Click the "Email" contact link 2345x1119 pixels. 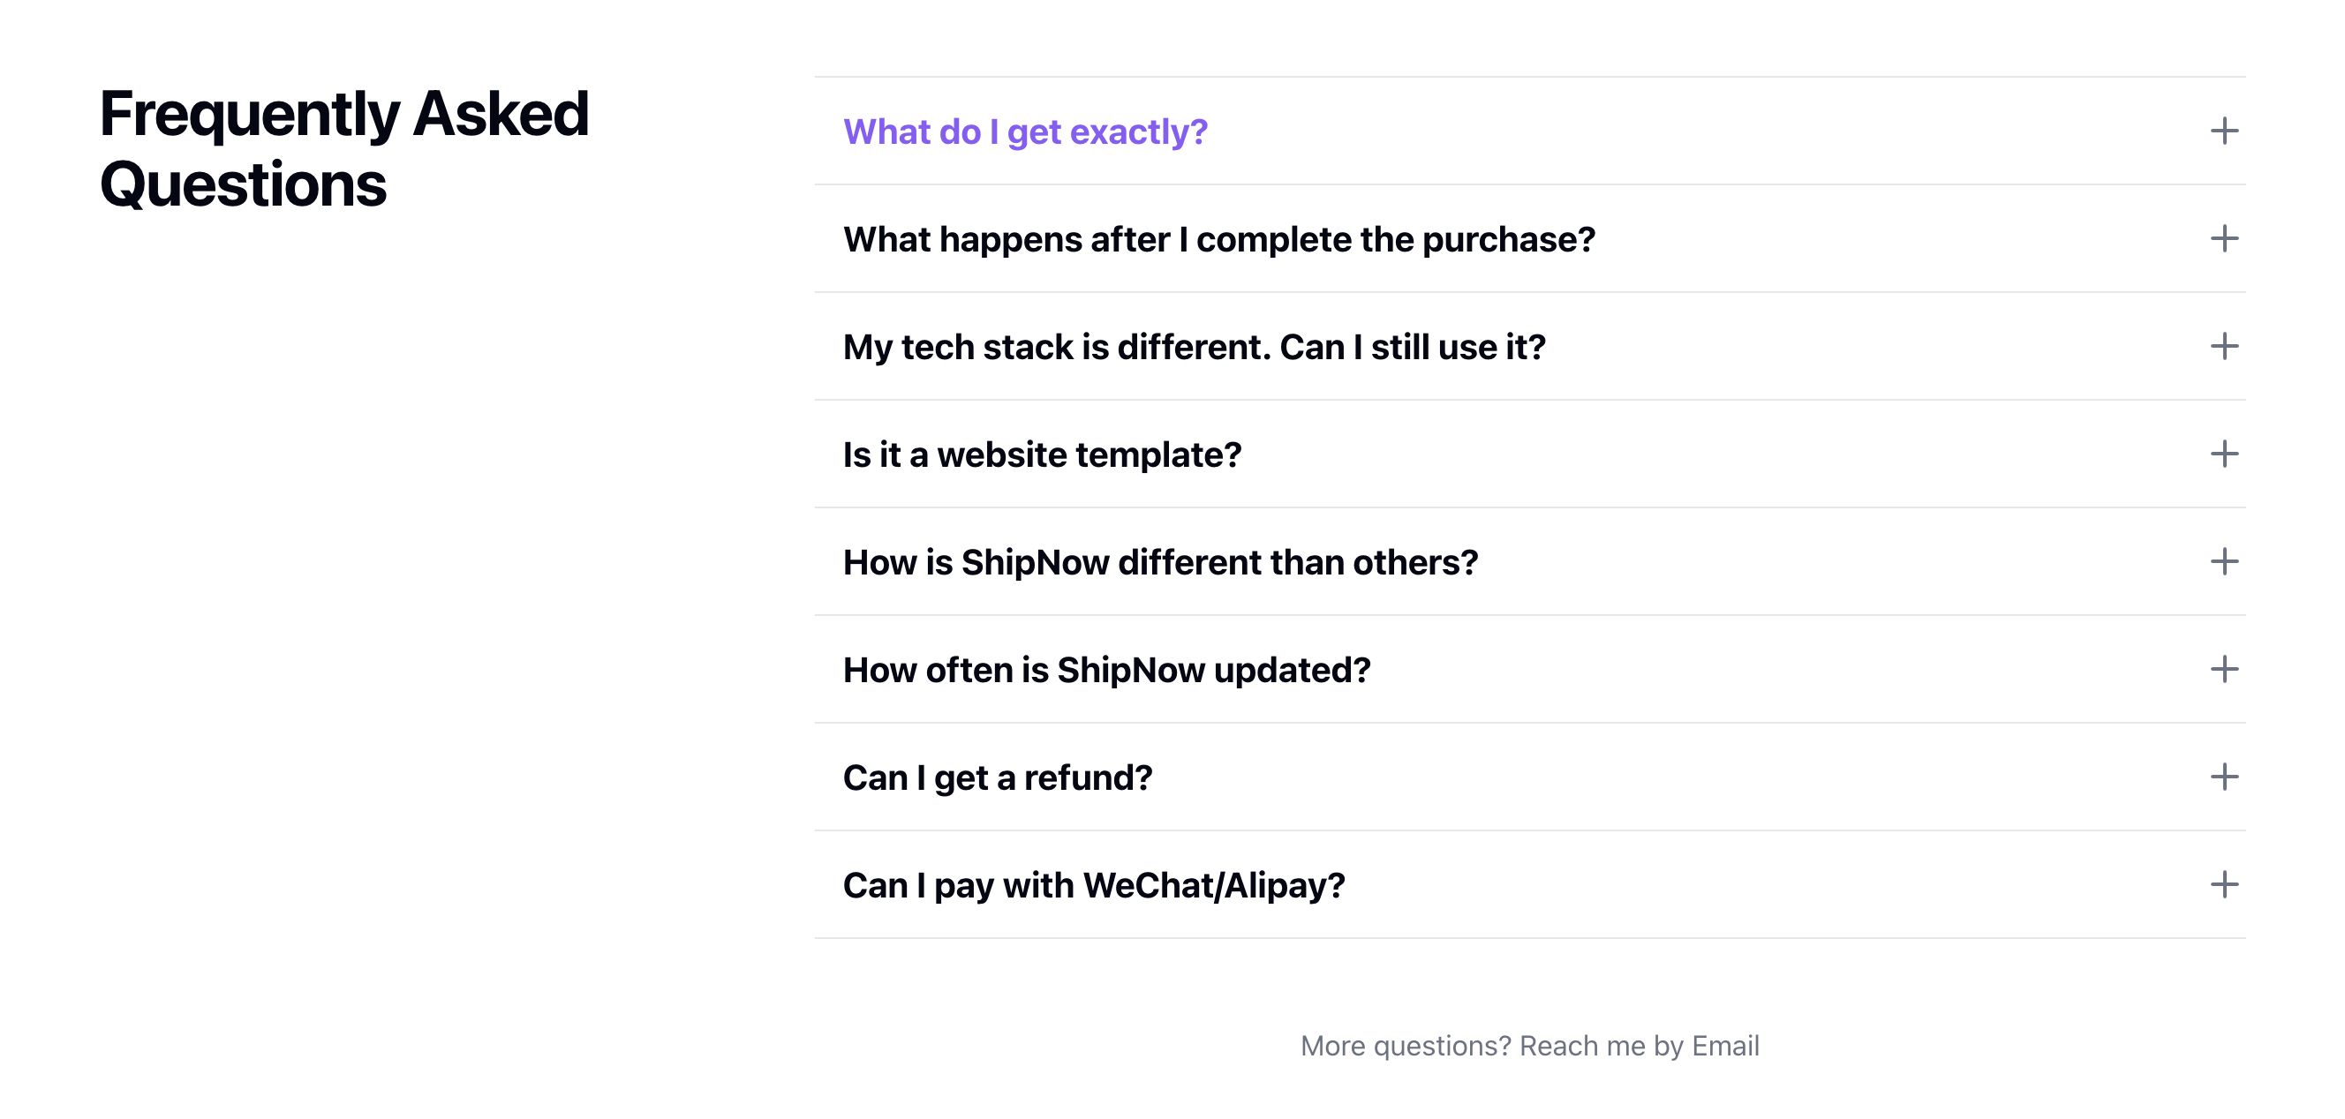pyautogui.click(x=1725, y=1045)
